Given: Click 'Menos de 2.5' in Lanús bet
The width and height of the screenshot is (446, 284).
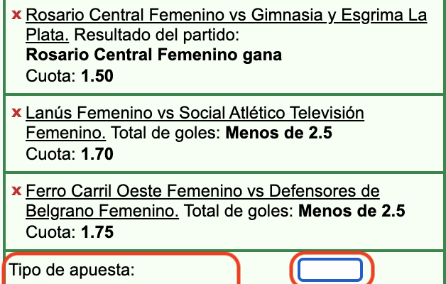Looking at the screenshot, I should [x=279, y=133].
